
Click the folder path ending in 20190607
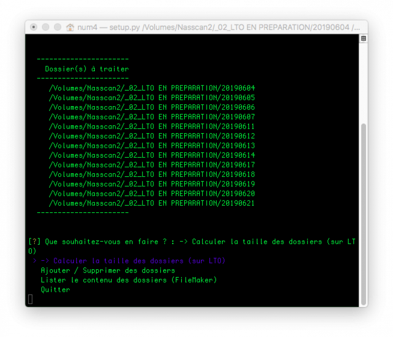pos(152,117)
